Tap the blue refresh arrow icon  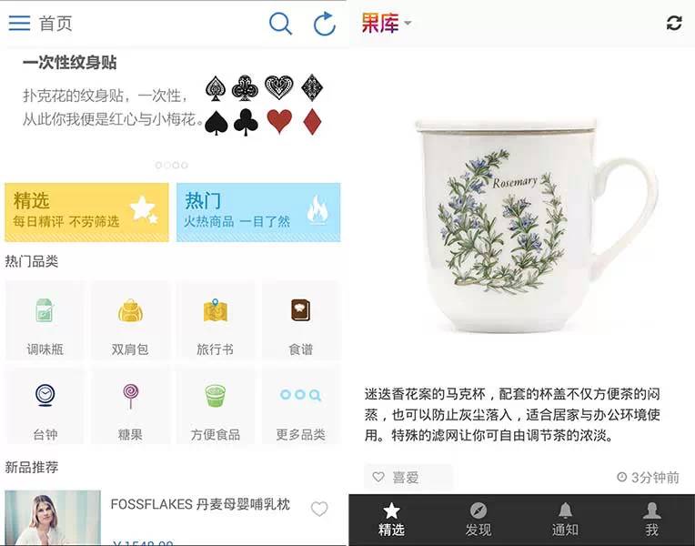[325, 24]
